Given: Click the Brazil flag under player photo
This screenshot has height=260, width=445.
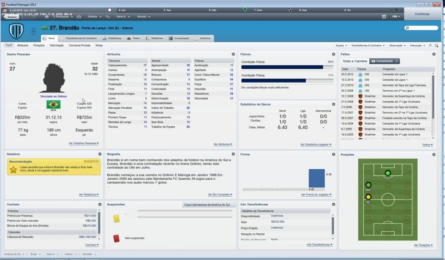Looking at the screenshot, I should [x=53, y=104].
